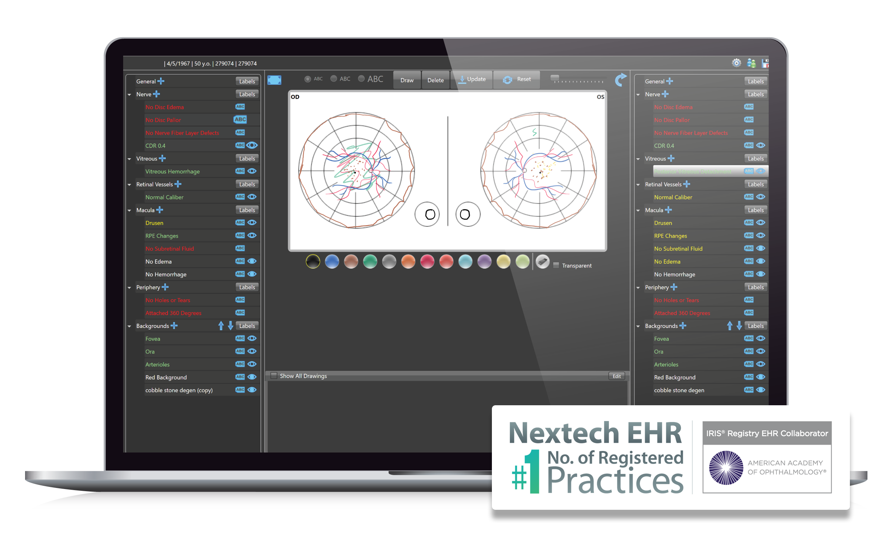Toggle visibility of left Fovea background

252,338
